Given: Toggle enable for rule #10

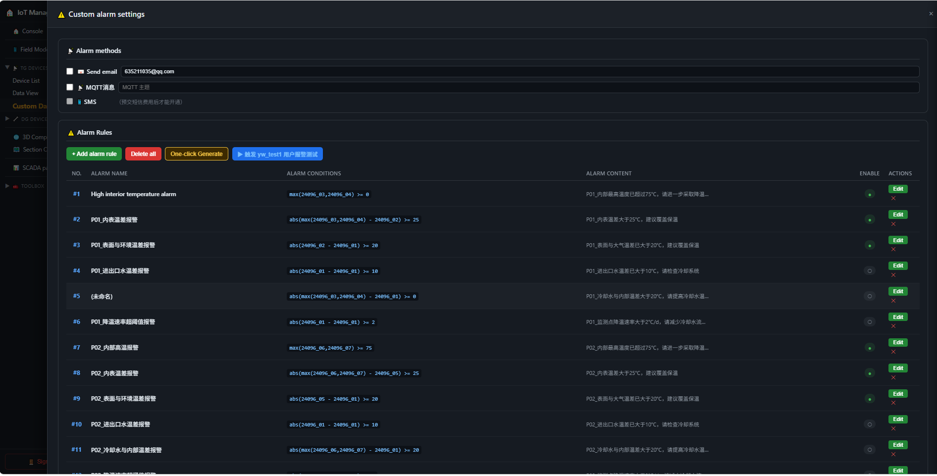Looking at the screenshot, I should [870, 424].
